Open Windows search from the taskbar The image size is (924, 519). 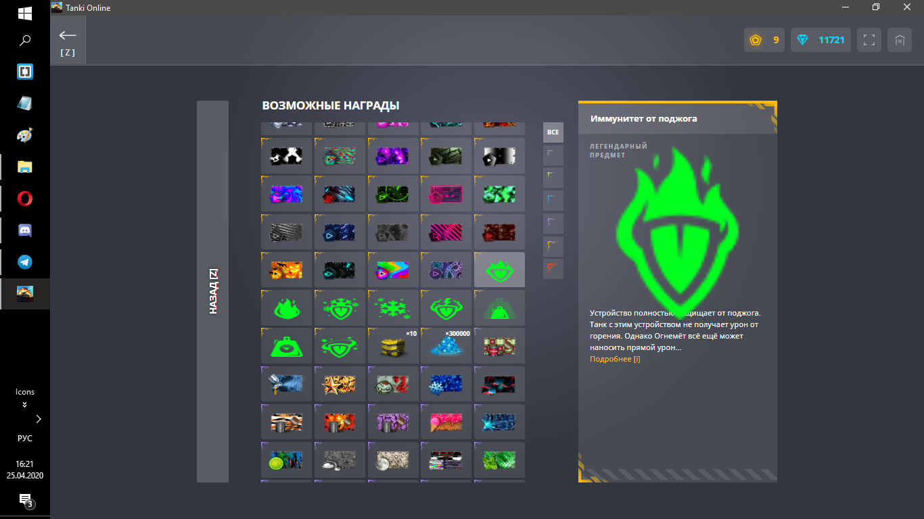pos(25,41)
